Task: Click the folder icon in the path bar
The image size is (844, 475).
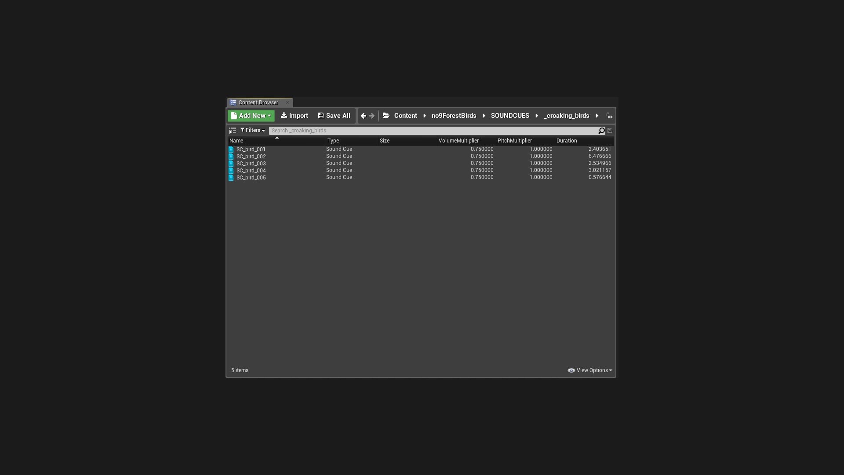Action: click(x=386, y=116)
